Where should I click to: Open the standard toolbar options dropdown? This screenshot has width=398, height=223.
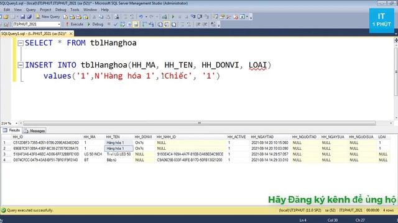[x=251, y=17]
